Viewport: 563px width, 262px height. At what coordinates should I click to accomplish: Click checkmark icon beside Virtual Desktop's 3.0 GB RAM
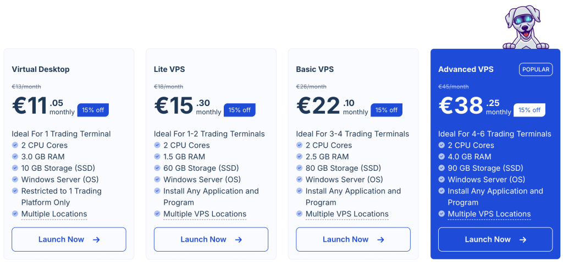(x=15, y=157)
